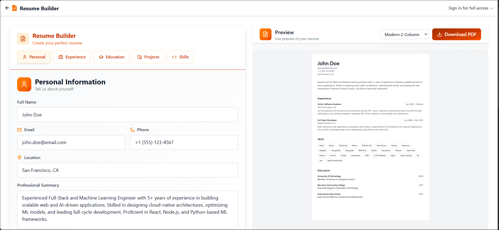Click the Email input field
499x230 pixels.
coord(71,142)
